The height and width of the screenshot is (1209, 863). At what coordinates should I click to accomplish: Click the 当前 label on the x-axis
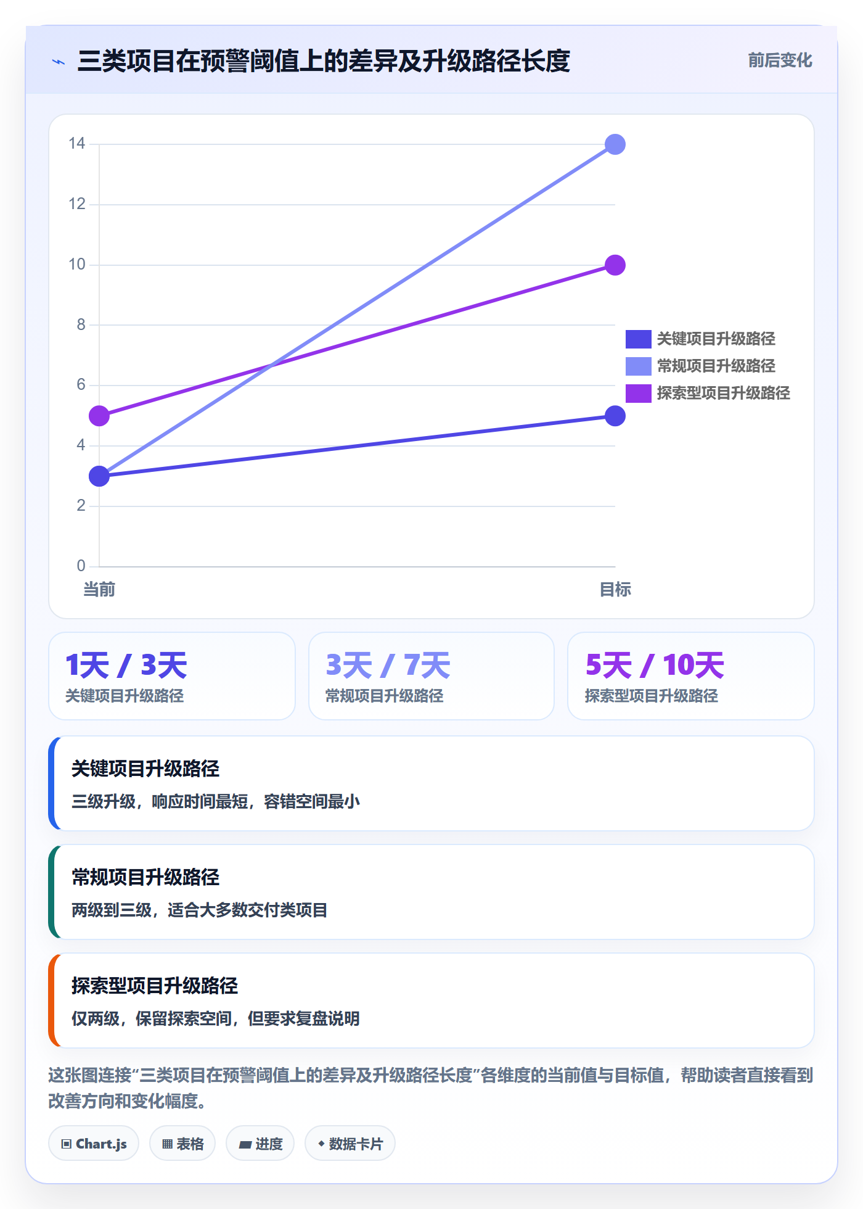[x=99, y=590]
